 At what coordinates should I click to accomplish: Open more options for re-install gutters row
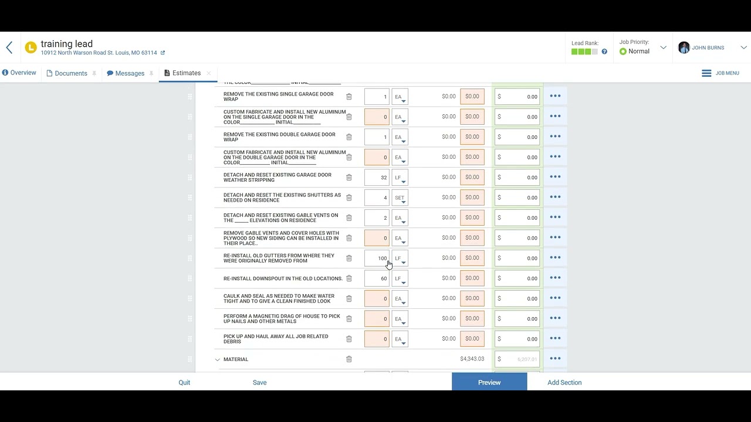[x=555, y=258]
